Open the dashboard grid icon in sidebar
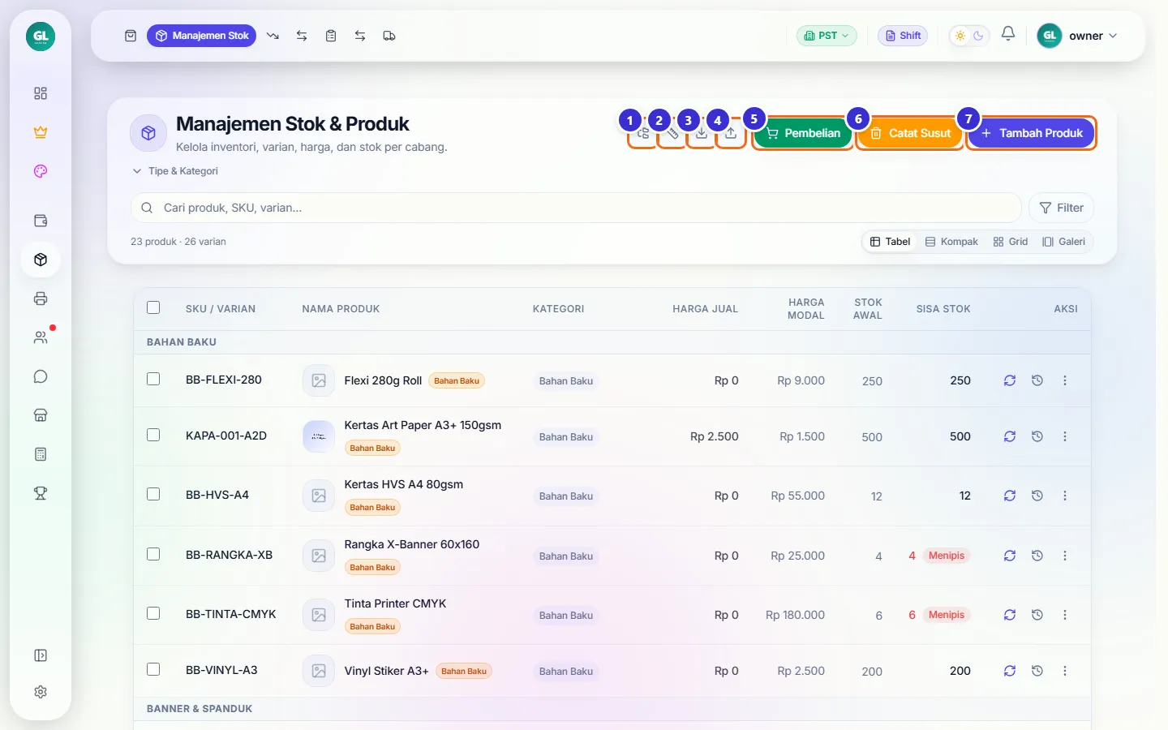 pos(41,93)
